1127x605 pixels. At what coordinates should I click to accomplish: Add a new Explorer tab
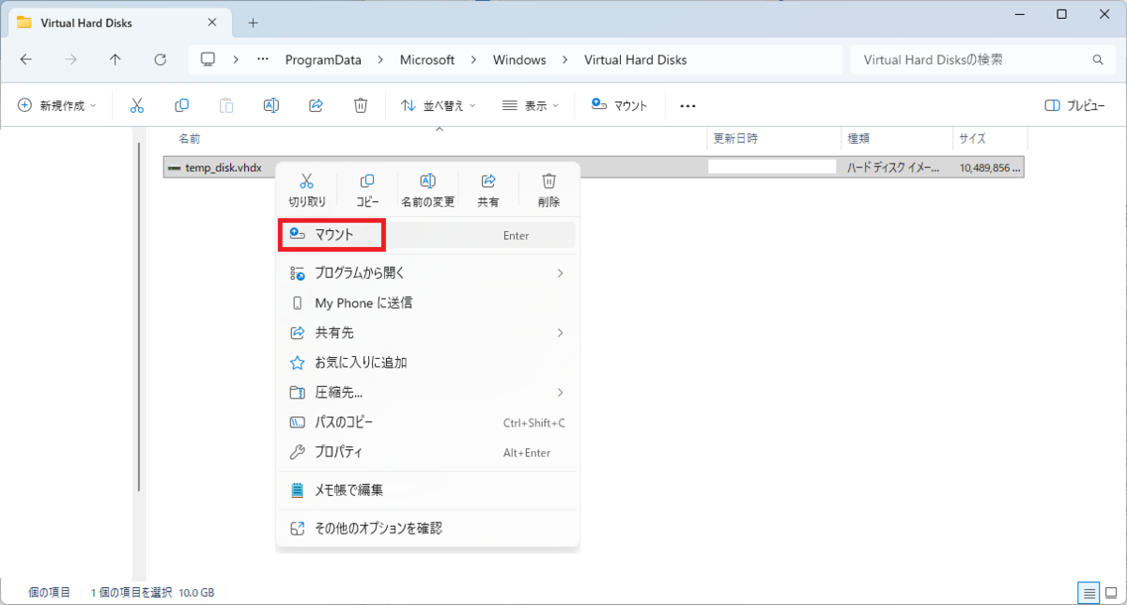tap(253, 23)
